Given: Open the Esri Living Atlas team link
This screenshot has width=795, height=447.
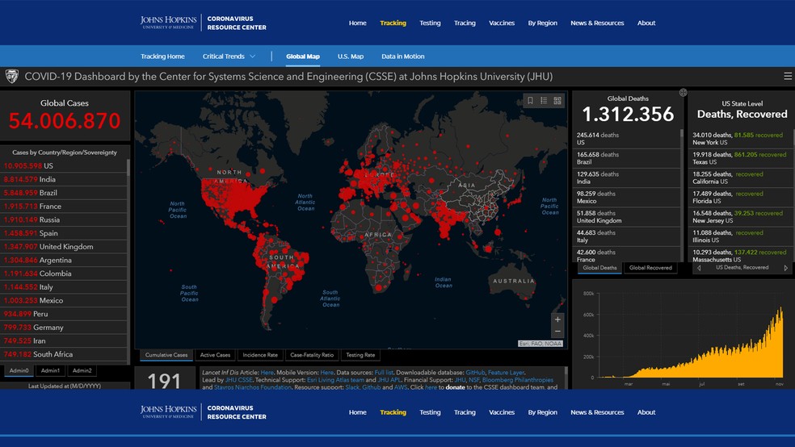Looking at the screenshot, I should click(x=335, y=380).
